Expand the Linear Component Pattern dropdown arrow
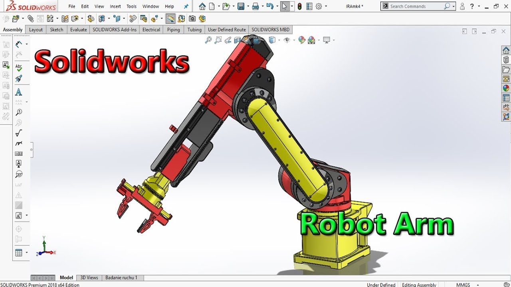This screenshot has height=287, width=511. click(57, 19)
